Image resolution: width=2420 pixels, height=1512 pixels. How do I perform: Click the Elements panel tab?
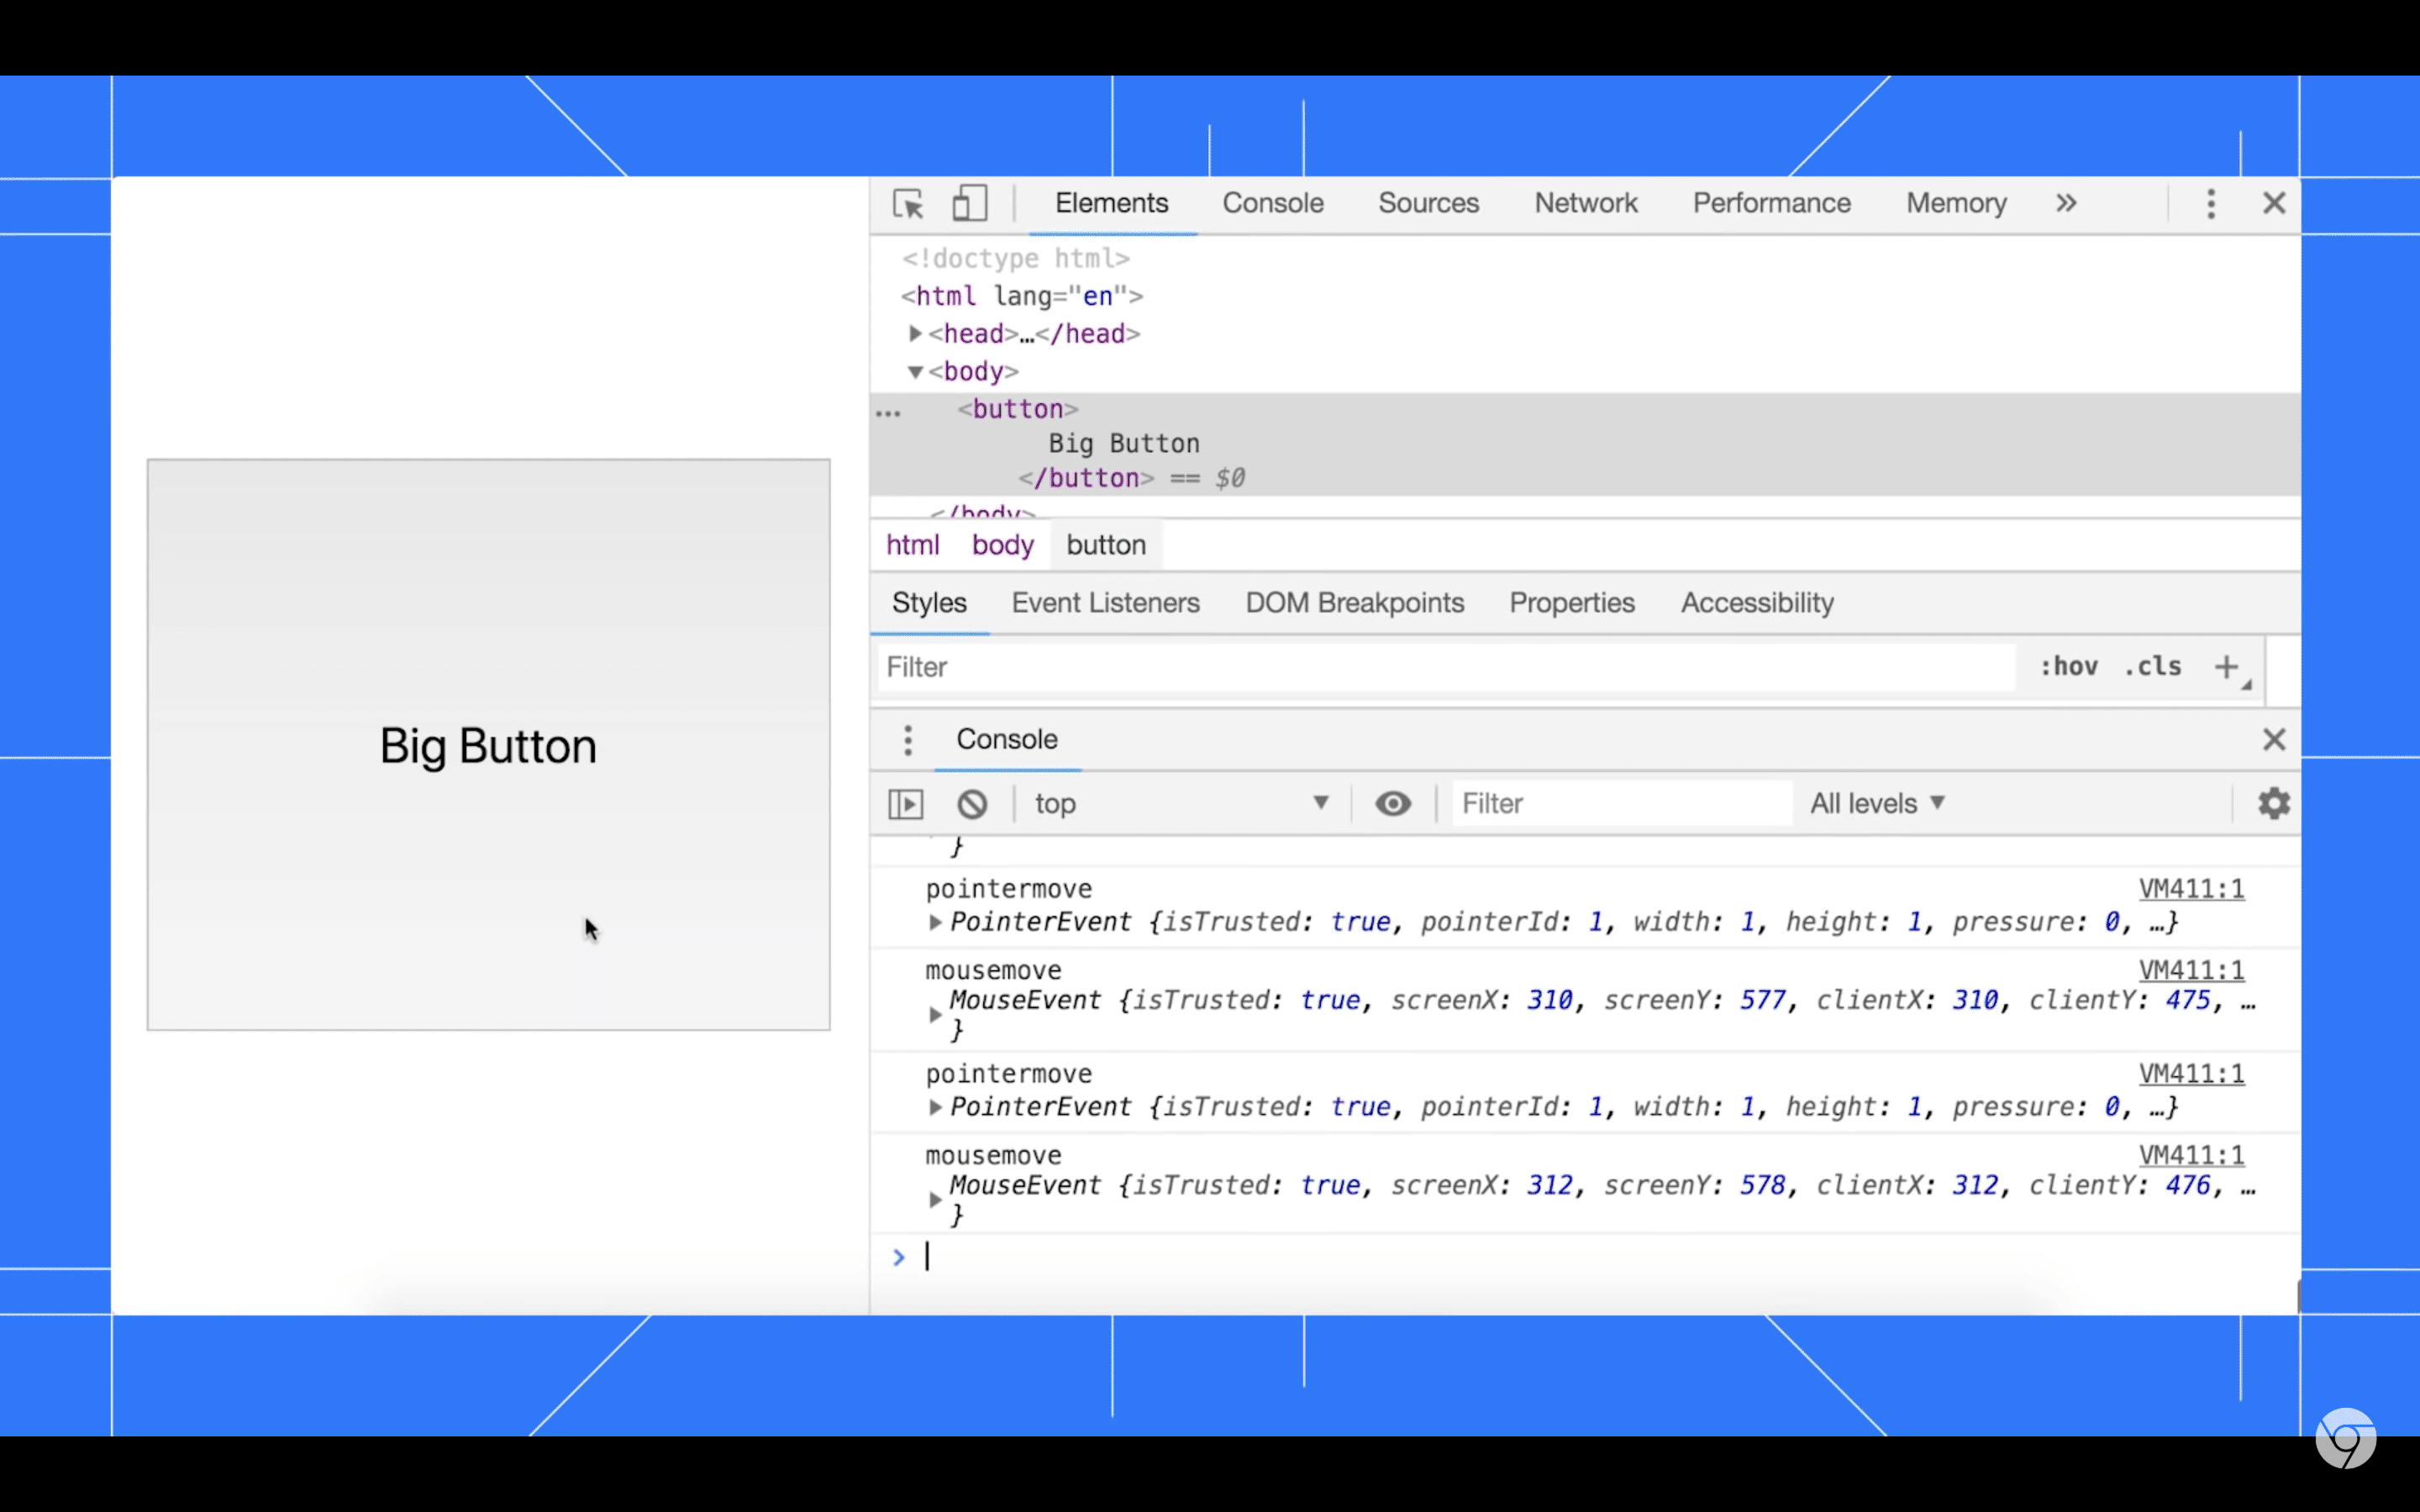(1112, 202)
